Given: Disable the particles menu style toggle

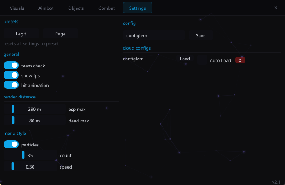Looking at the screenshot, I should tap(11, 145).
